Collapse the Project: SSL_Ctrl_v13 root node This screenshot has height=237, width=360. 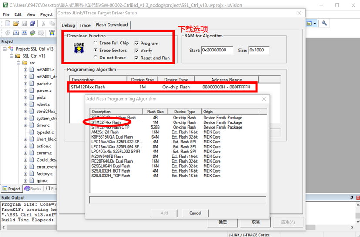5,49
